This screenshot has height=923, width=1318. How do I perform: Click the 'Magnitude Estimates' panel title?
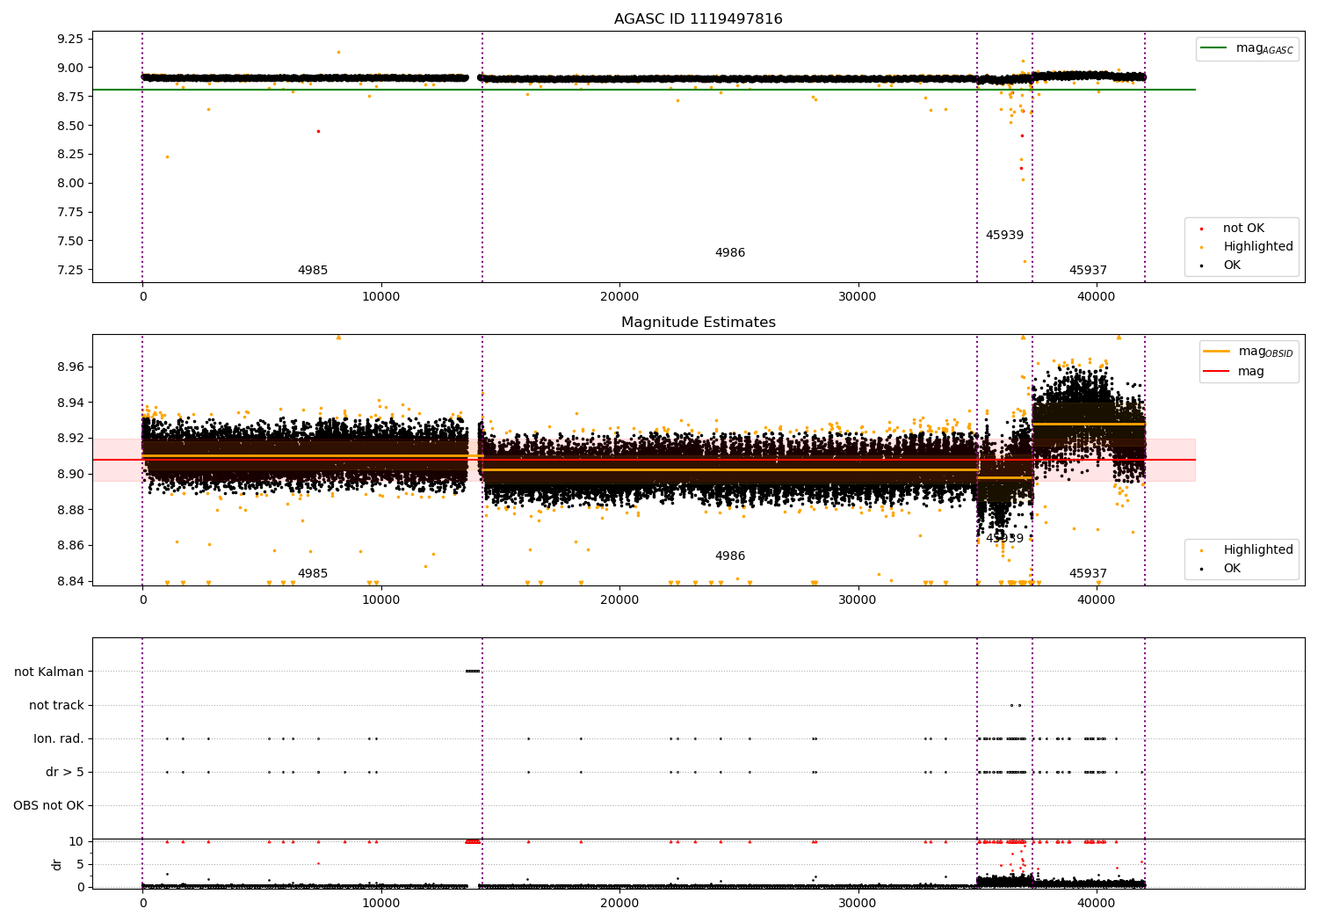698,323
